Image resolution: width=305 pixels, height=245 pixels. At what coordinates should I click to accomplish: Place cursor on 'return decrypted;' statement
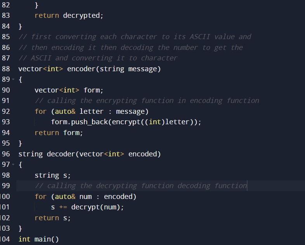pos(69,16)
